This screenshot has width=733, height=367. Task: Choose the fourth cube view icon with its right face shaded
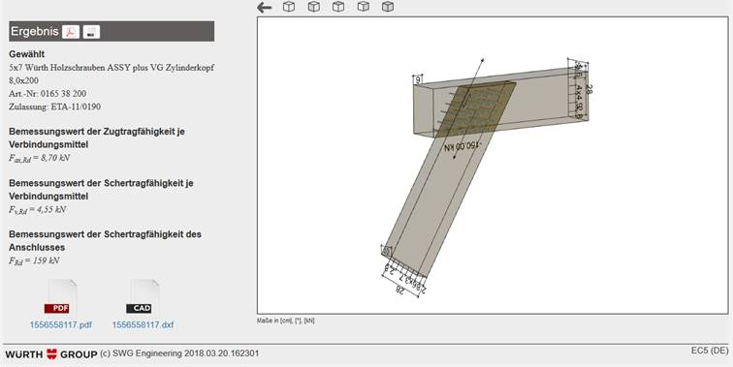click(x=363, y=7)
